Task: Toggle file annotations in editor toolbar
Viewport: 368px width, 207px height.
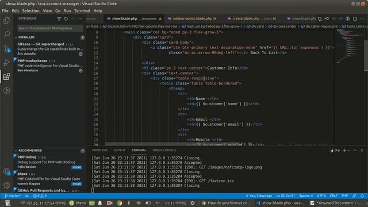Action: tap(348, 18)
